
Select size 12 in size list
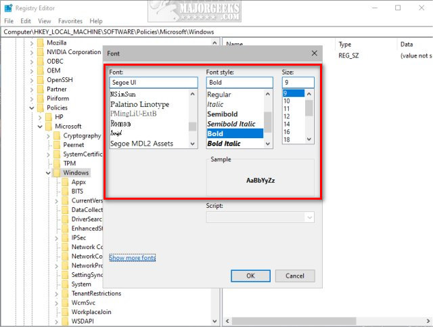[x=287, y=116]
